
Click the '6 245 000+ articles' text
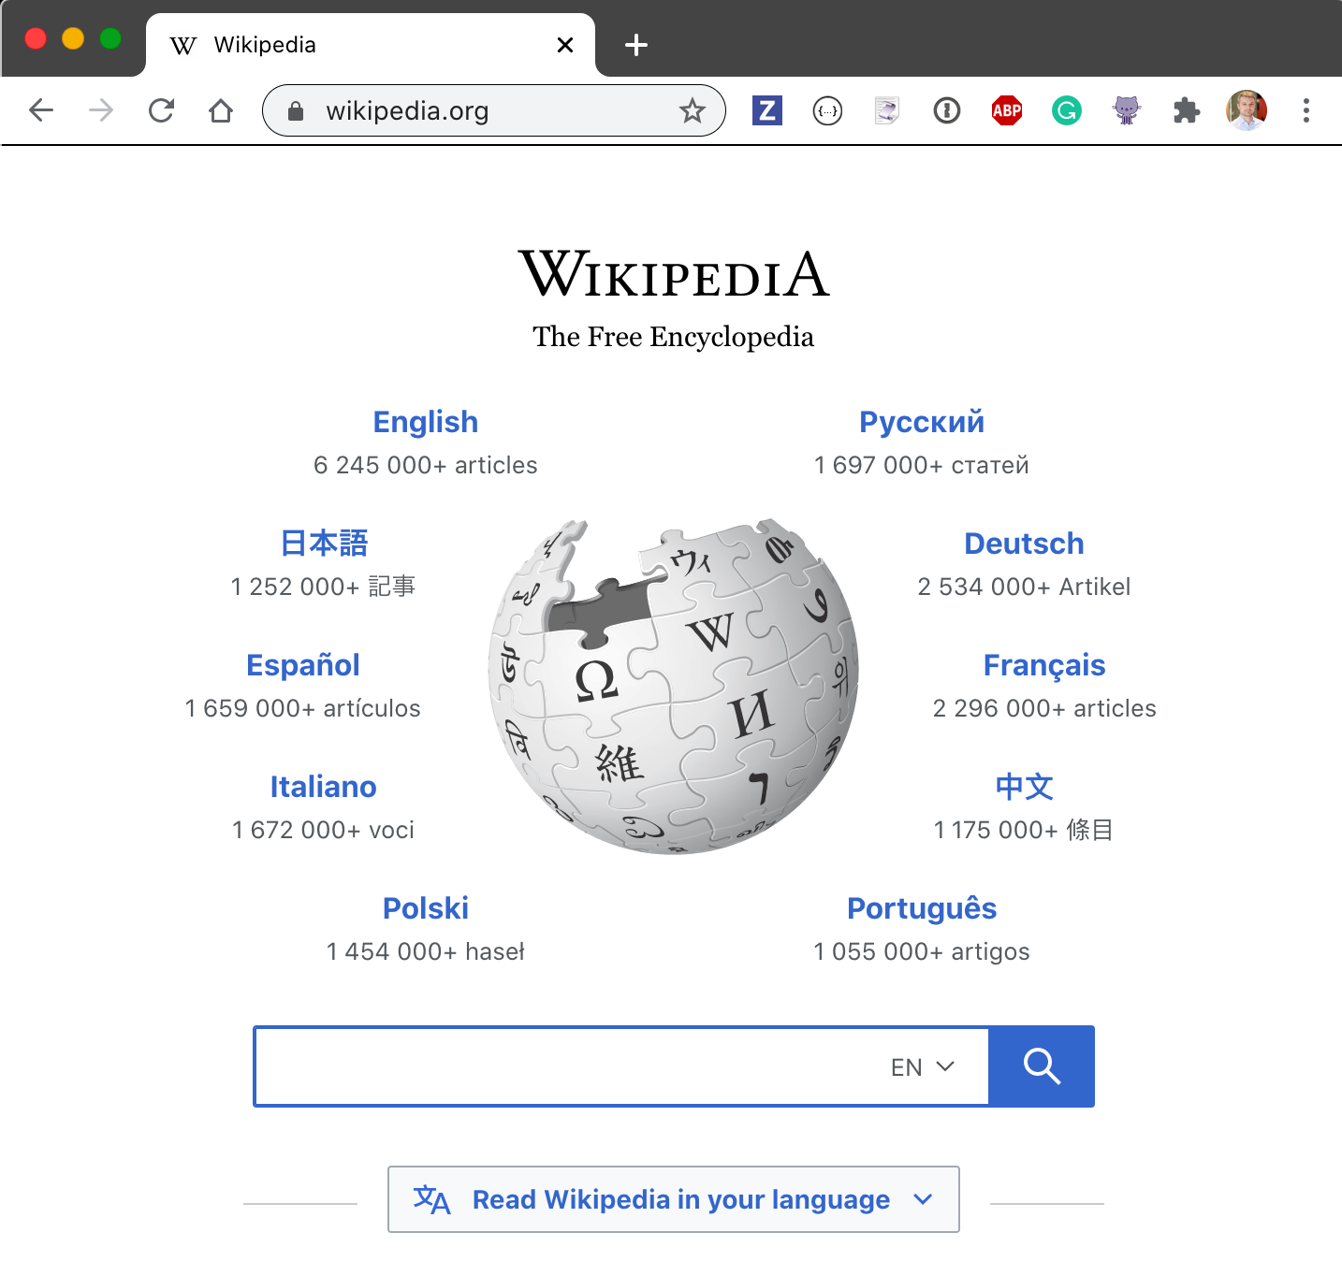(x=426, y=465)
